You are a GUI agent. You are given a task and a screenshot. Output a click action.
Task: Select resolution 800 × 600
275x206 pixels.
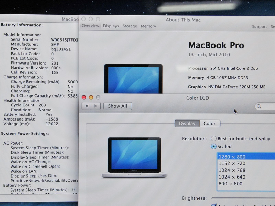point(246,184)
